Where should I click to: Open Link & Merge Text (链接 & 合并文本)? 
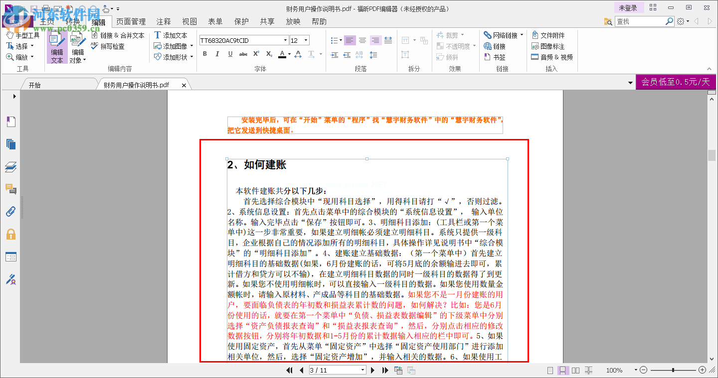tap(118, 35)
